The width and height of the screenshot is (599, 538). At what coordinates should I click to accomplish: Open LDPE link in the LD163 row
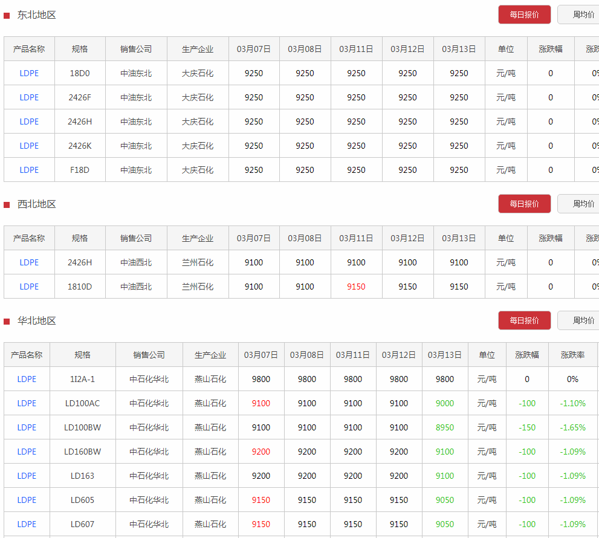[x=27, y=476]
